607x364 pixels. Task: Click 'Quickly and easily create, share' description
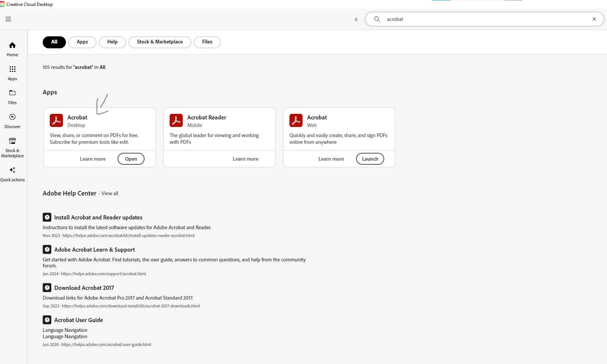[339, 139]
